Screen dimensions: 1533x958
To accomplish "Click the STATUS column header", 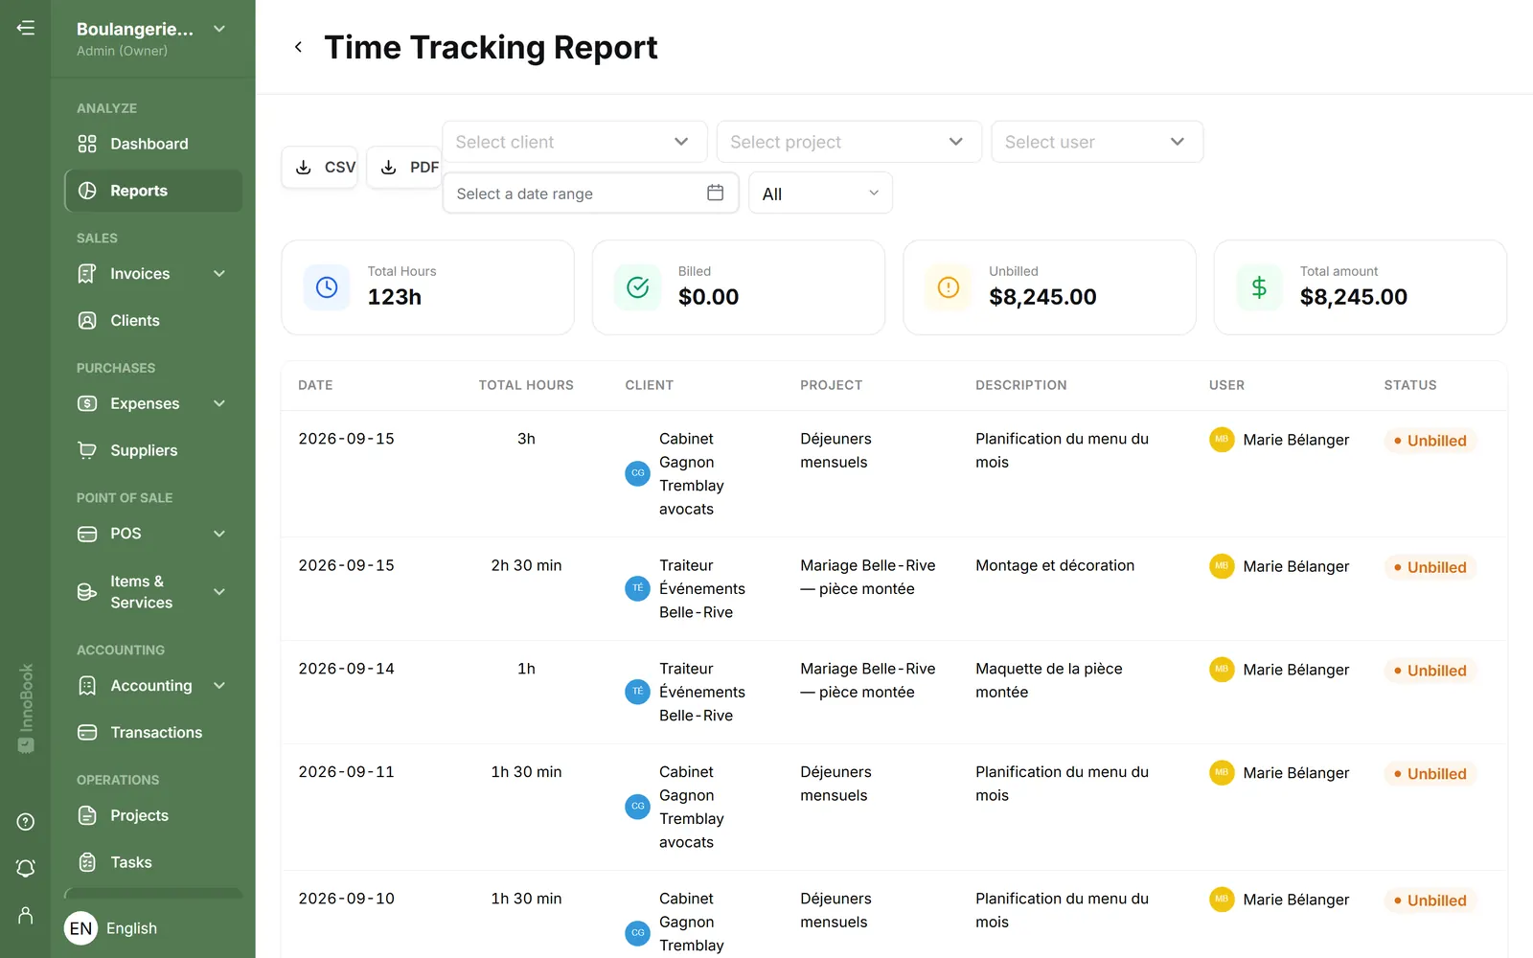I will pyautogui.click(x=1410, y=385).
